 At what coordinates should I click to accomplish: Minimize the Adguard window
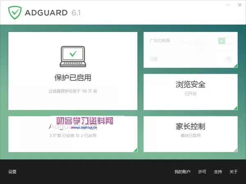[x=228, y=5]
